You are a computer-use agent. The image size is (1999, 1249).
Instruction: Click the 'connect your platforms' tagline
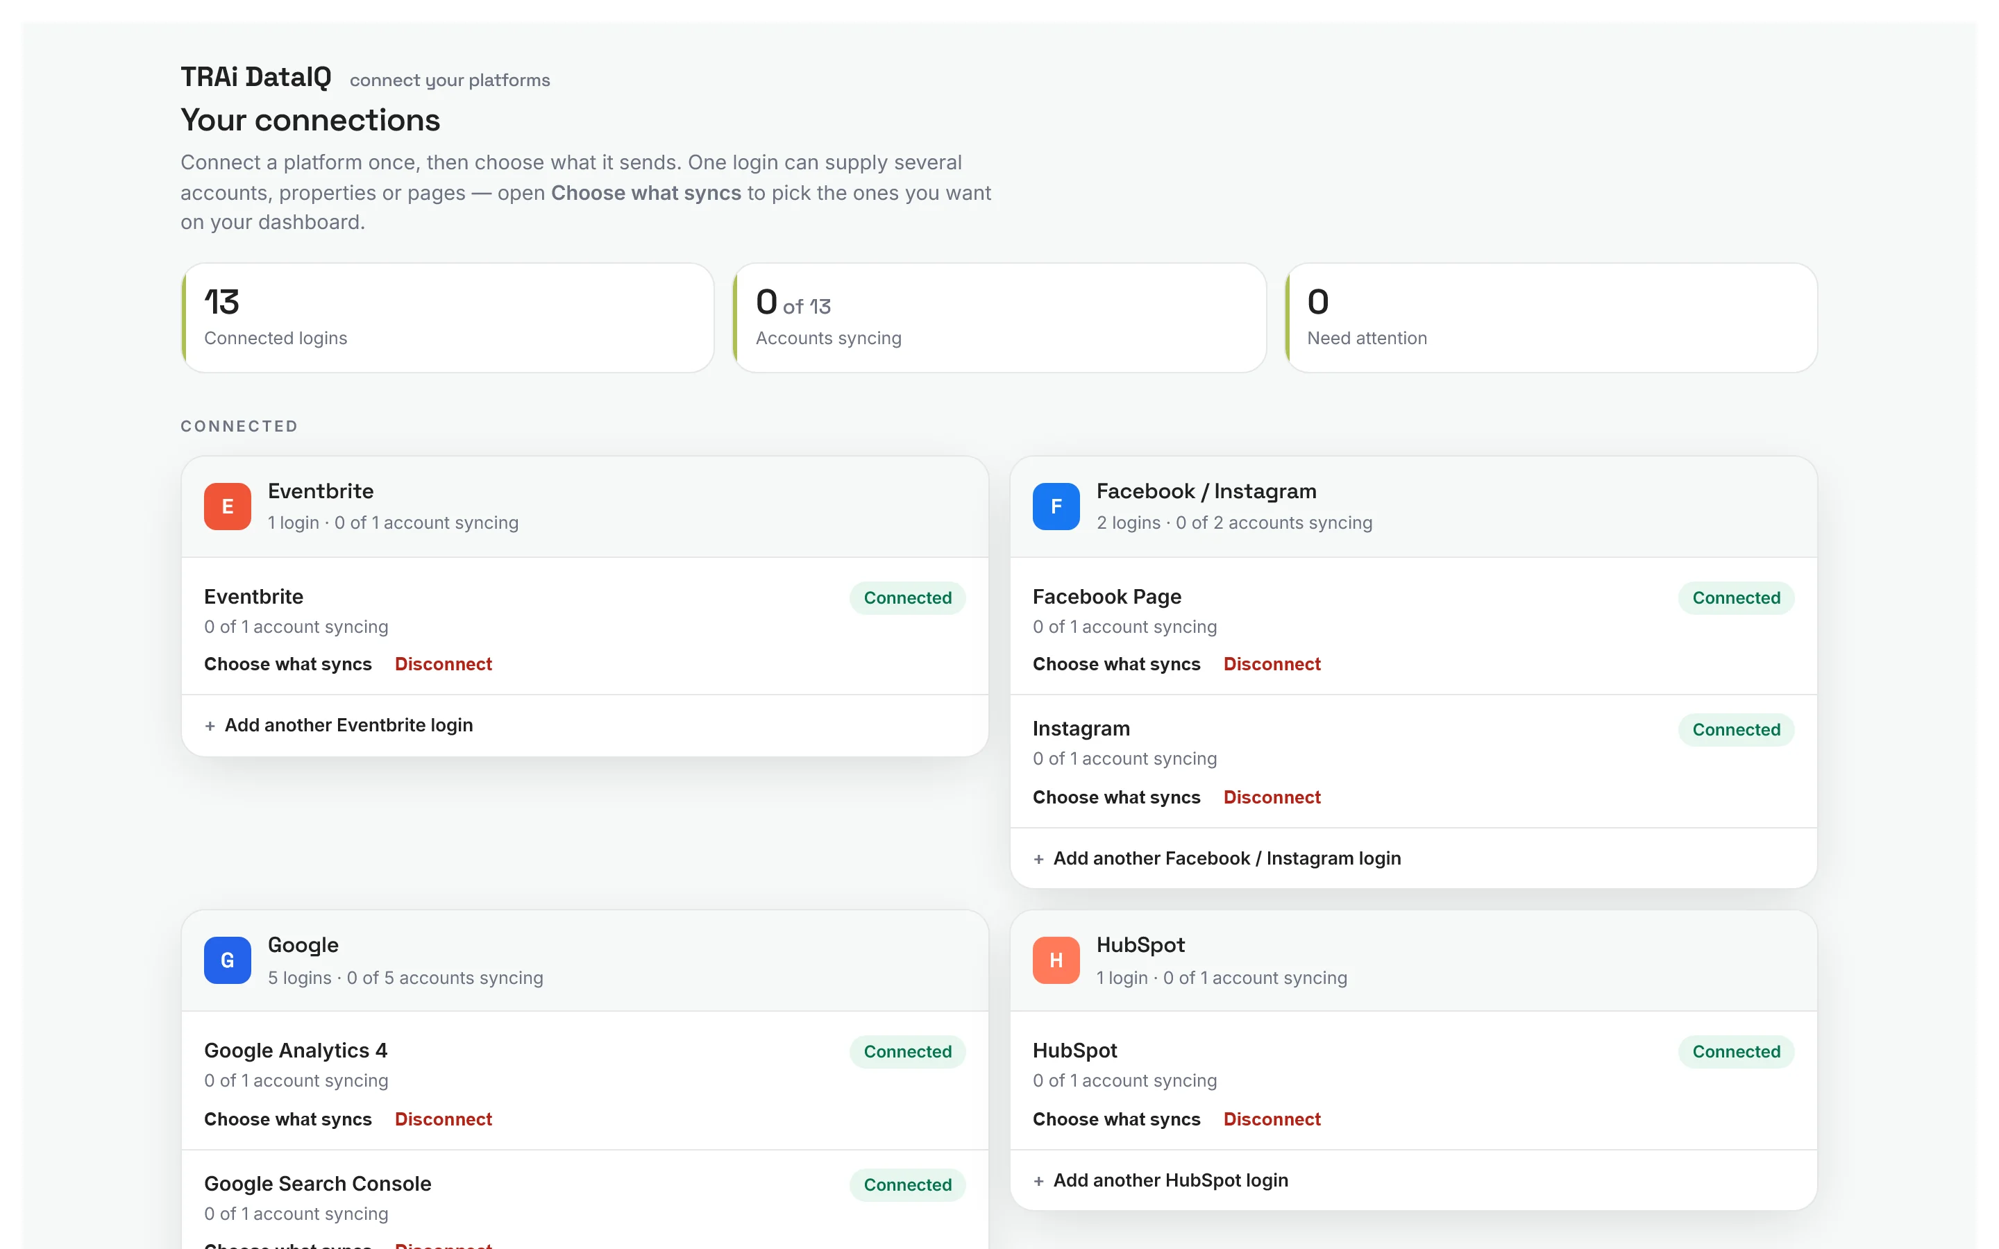[x=450, y=80]
